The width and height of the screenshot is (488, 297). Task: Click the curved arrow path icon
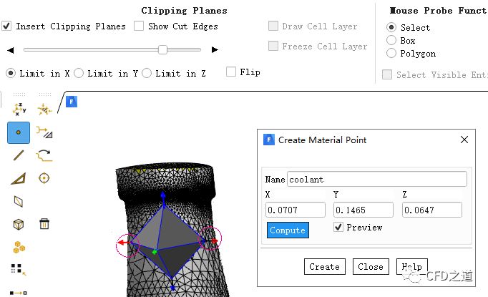pyautogui.click(x=44, y=155)
